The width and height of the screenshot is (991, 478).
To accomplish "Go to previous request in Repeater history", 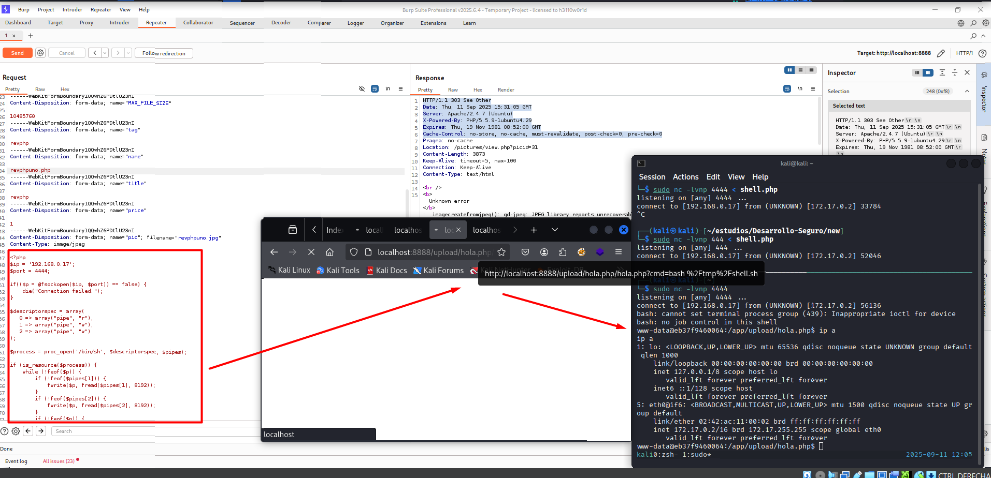I will point(94,53).
